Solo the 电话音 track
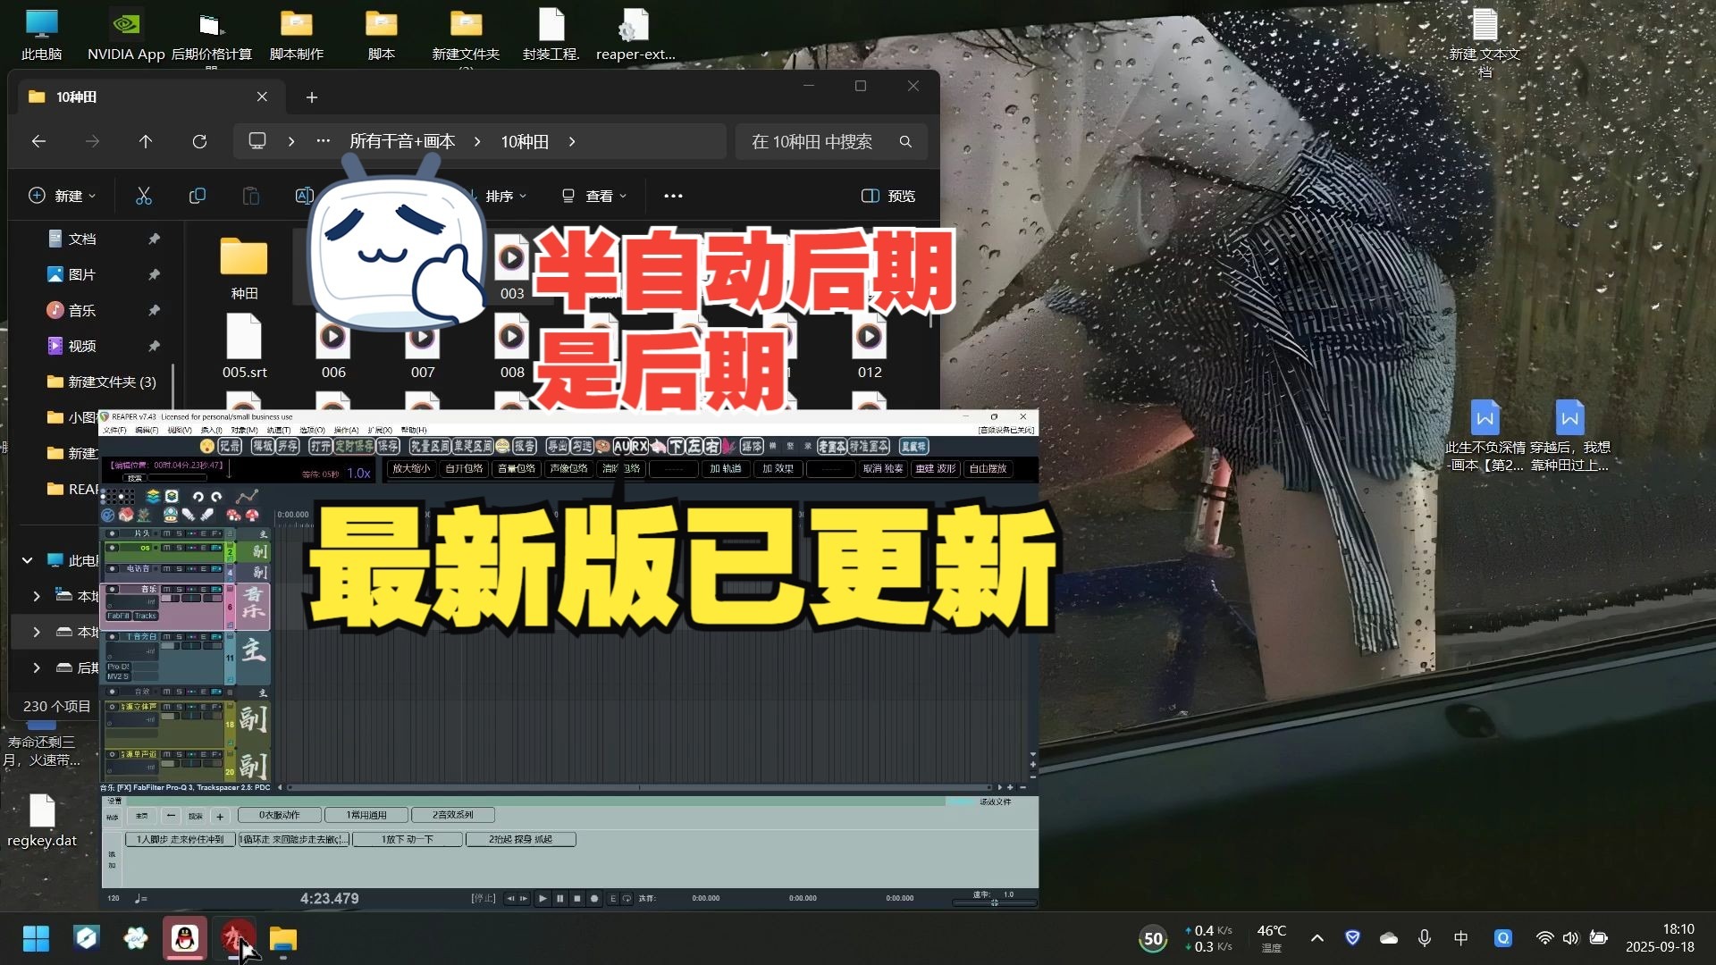The height and width of the screenshot is (965, 1716). (179, 569)
